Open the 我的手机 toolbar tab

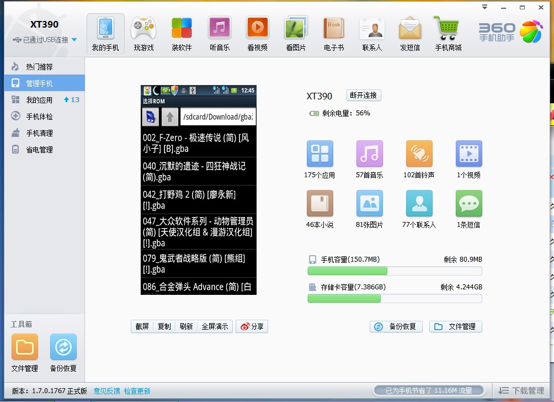[105, 34]
